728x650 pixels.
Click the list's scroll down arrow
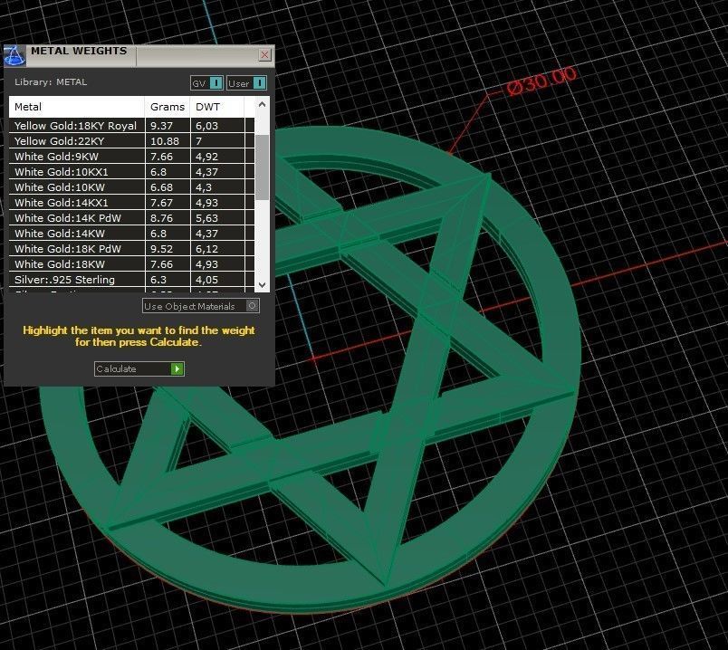coord(262,284)
